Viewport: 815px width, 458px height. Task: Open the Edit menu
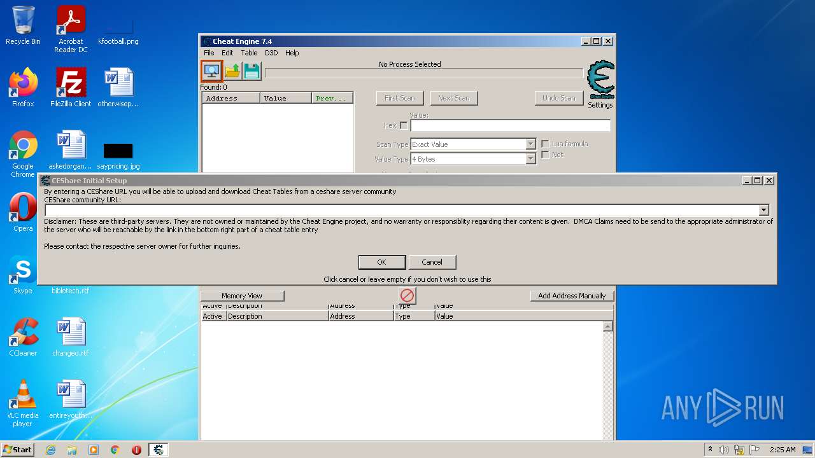227,53
